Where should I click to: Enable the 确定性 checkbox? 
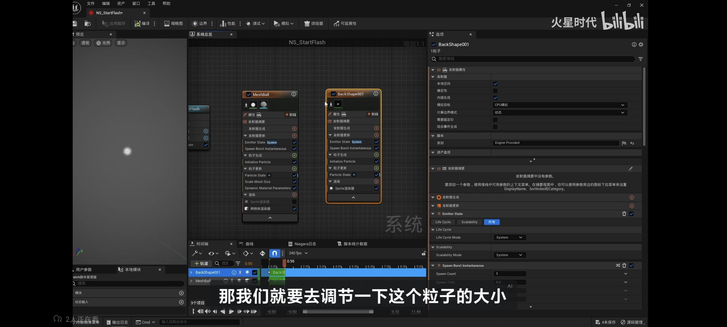(495, 91)
